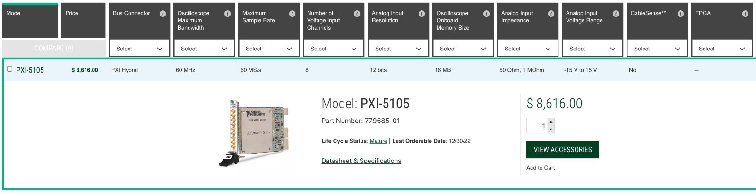Click the 60 MS/s sample rate cell
The height and width of the screenshot is (194, 756).
point(250,70)
